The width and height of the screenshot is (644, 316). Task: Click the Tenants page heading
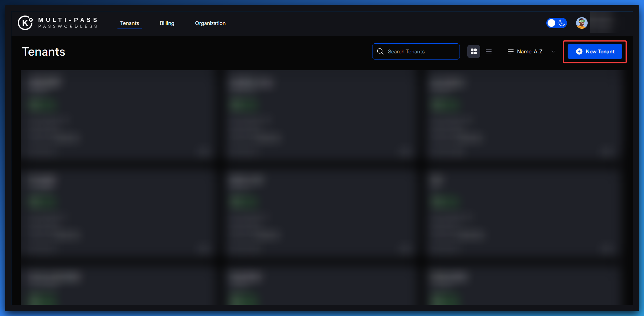tap(43, 52)
